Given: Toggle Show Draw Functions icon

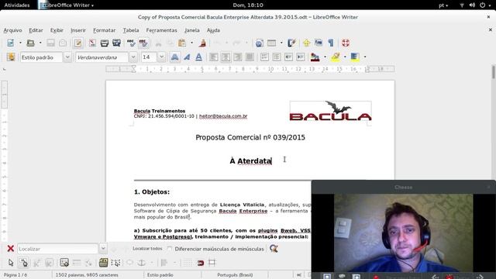Looking at the screenshot, I should pyautogui.click(x=291, y=43).
